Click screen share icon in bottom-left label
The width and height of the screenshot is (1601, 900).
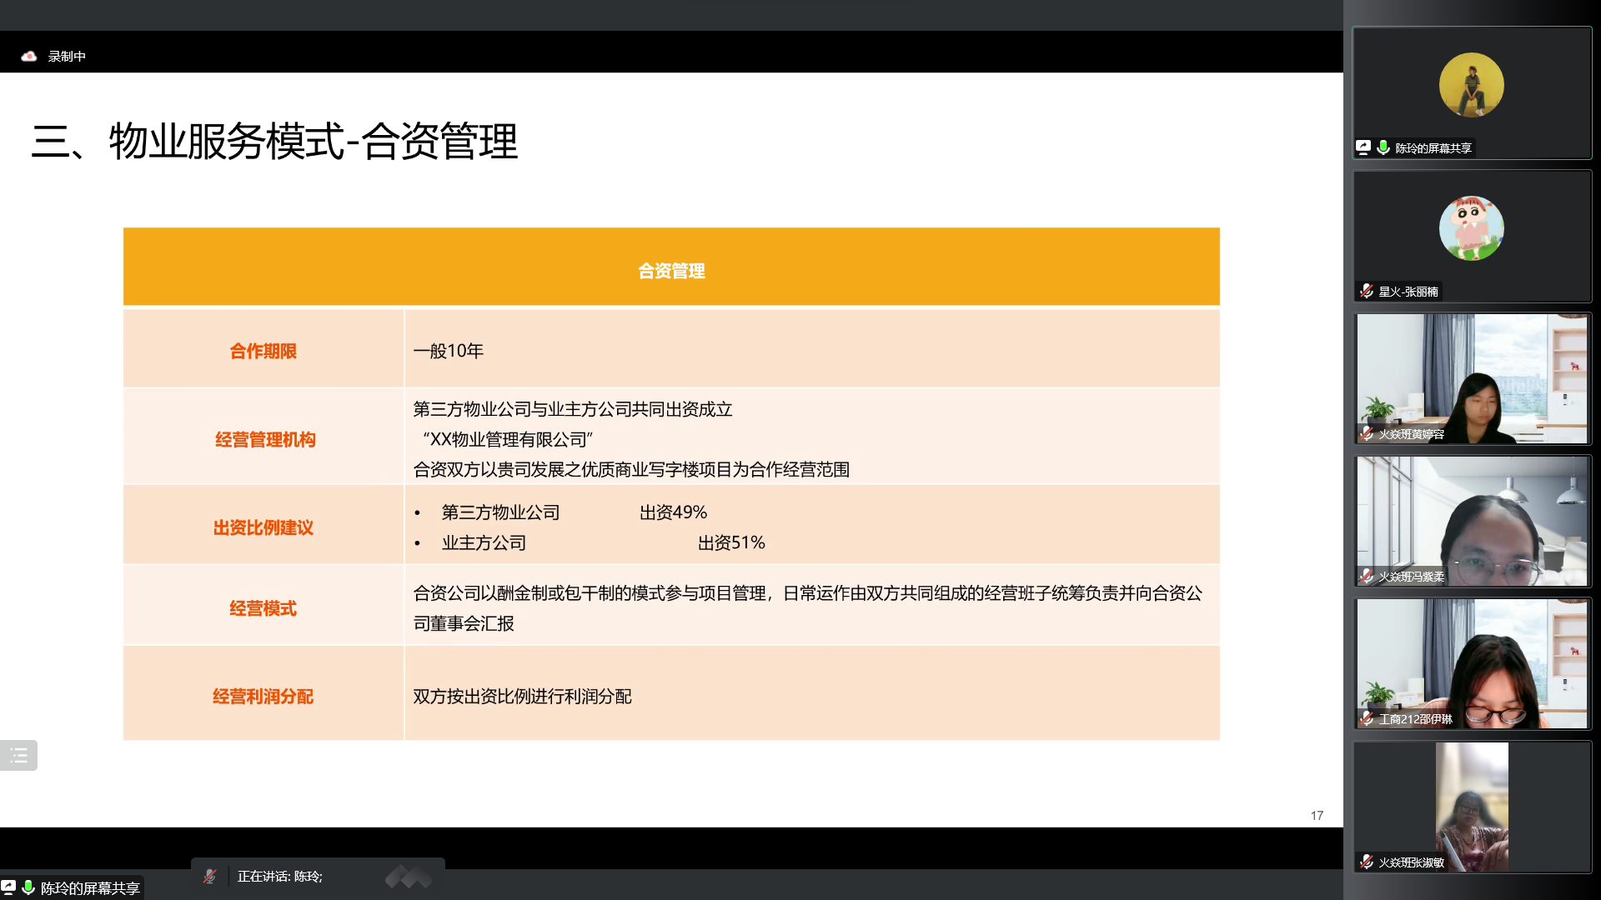coord(8,887)
